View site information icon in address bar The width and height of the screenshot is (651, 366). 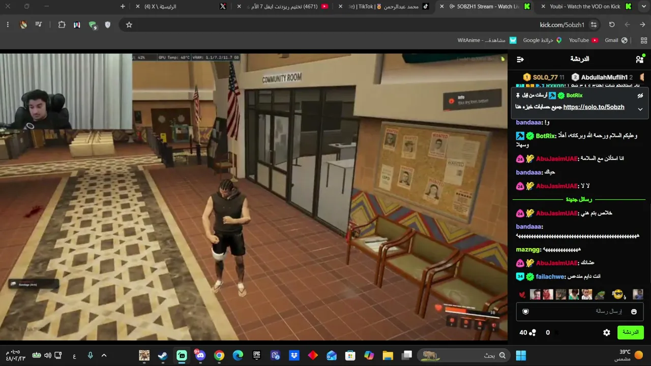pyautogui.click(x=594, y=25)
